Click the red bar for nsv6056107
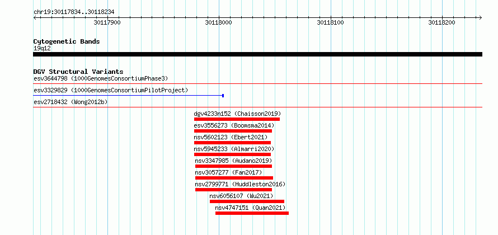Screen dimensions: 498x235 tap(247, 201)
